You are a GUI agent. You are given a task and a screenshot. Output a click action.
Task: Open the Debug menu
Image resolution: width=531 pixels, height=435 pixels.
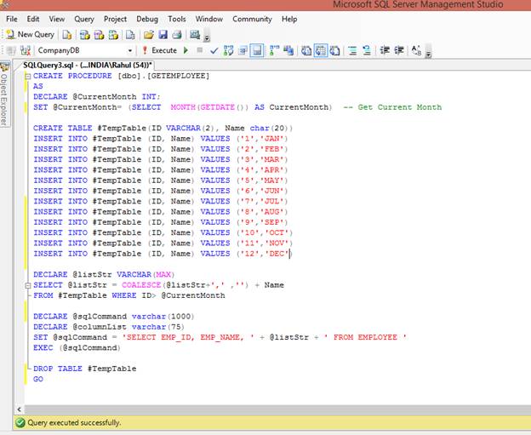coord(147,19)
